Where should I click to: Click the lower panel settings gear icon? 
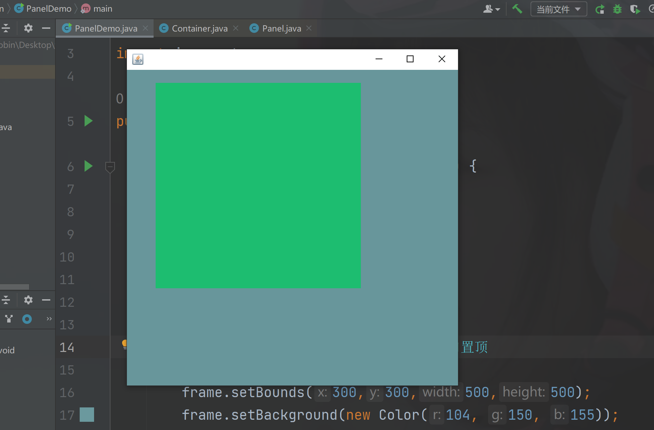pyautogui.click(x=28, y=300)
